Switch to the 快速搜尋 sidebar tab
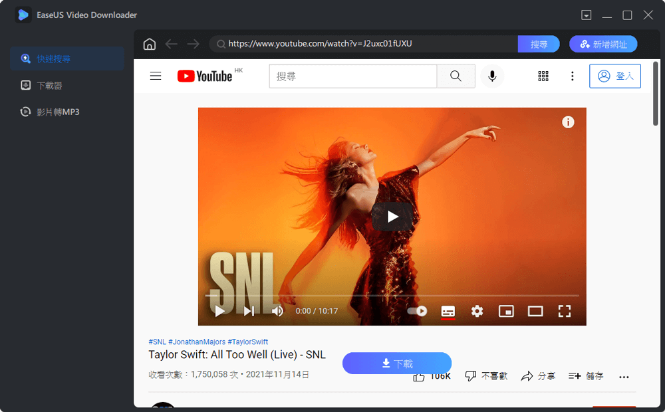 pos(45,58)
